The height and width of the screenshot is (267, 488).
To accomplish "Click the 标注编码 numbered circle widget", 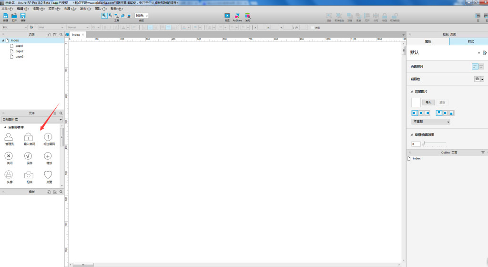I will [48, 137].
